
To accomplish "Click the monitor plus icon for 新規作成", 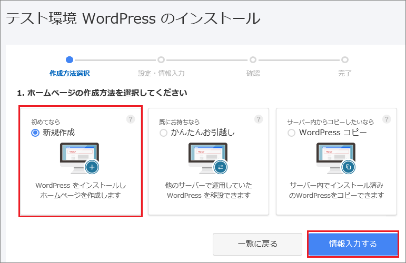I will (80, 158).
